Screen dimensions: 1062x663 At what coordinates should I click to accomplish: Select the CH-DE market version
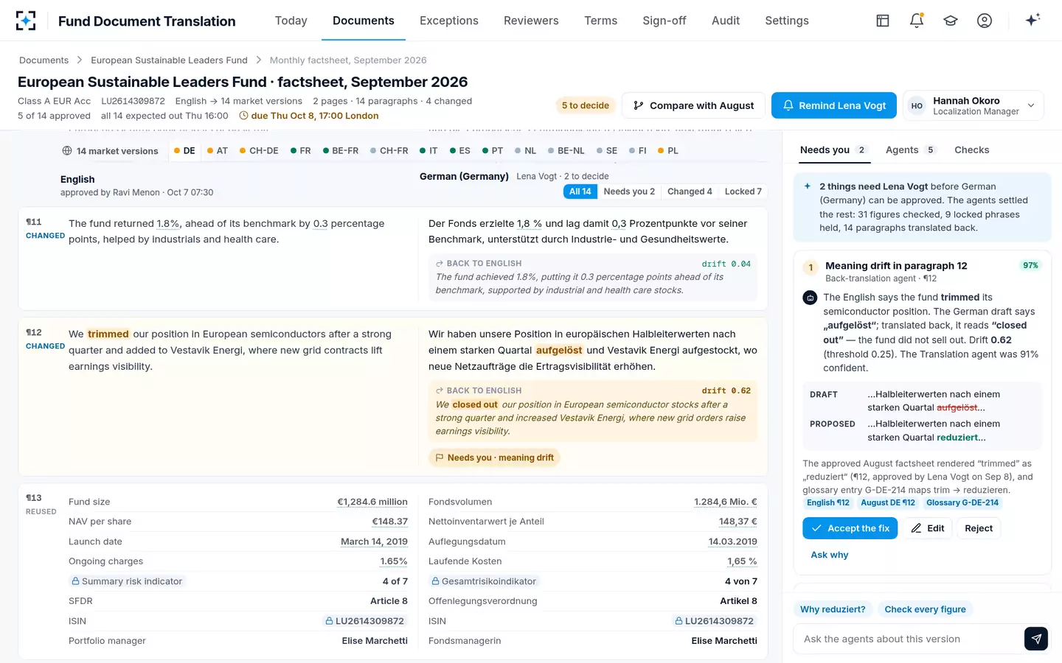pos(259,151)
